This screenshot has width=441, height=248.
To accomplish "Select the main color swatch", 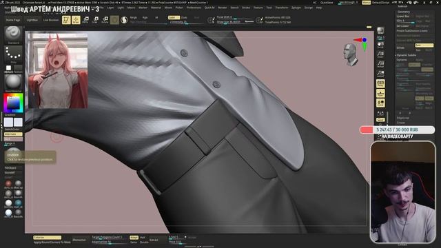I will [x=8, y=123].
